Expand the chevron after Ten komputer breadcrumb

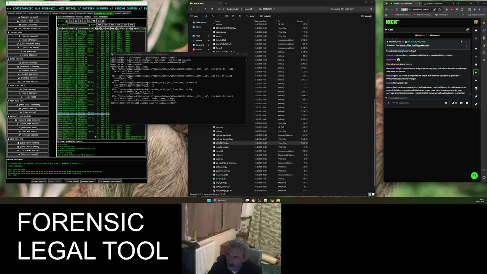(x=242, y=9)
